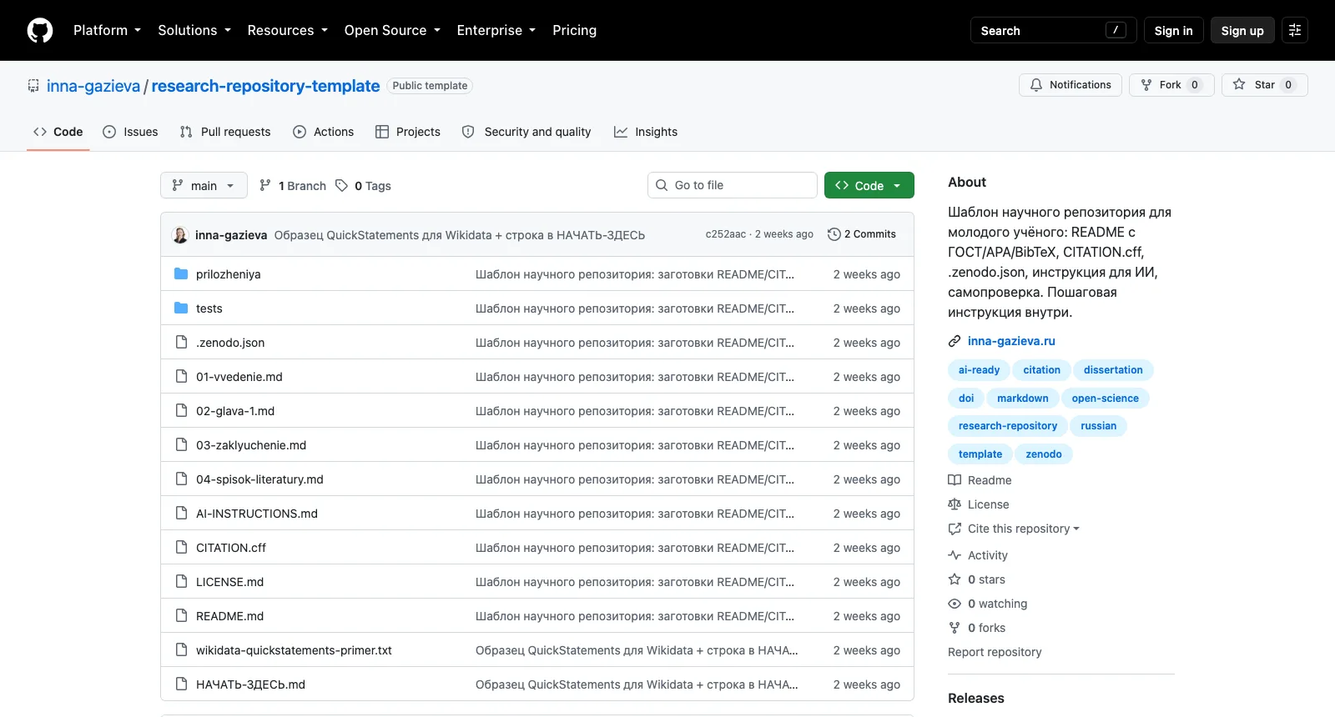Expand the Solutions menu
This screenshot has width=1335, height=717.
click(x=194, y=30)
